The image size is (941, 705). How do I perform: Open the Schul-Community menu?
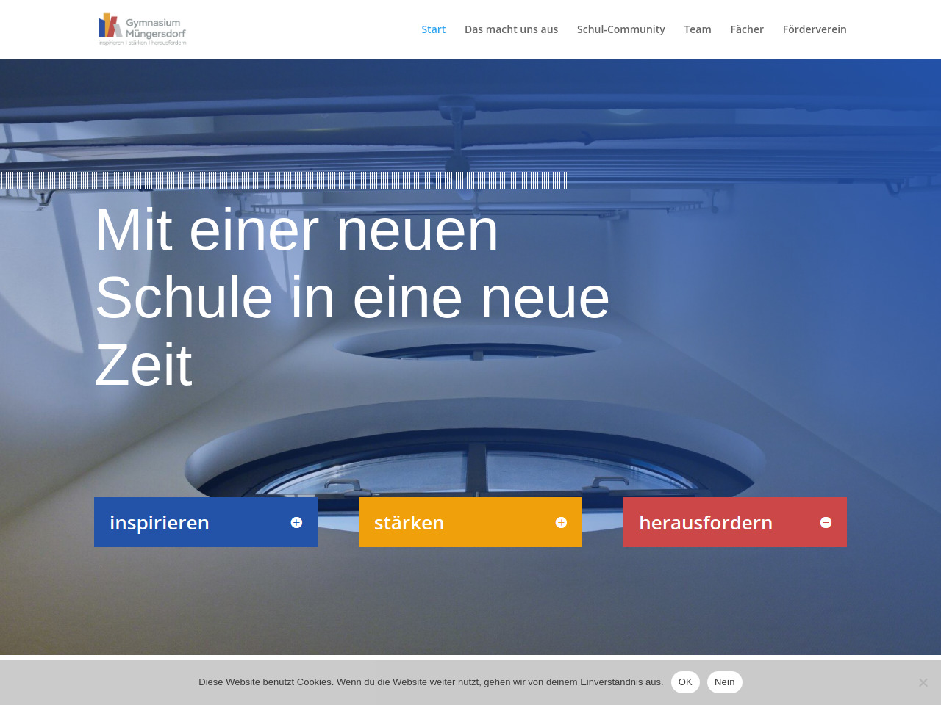pos(620,29)
